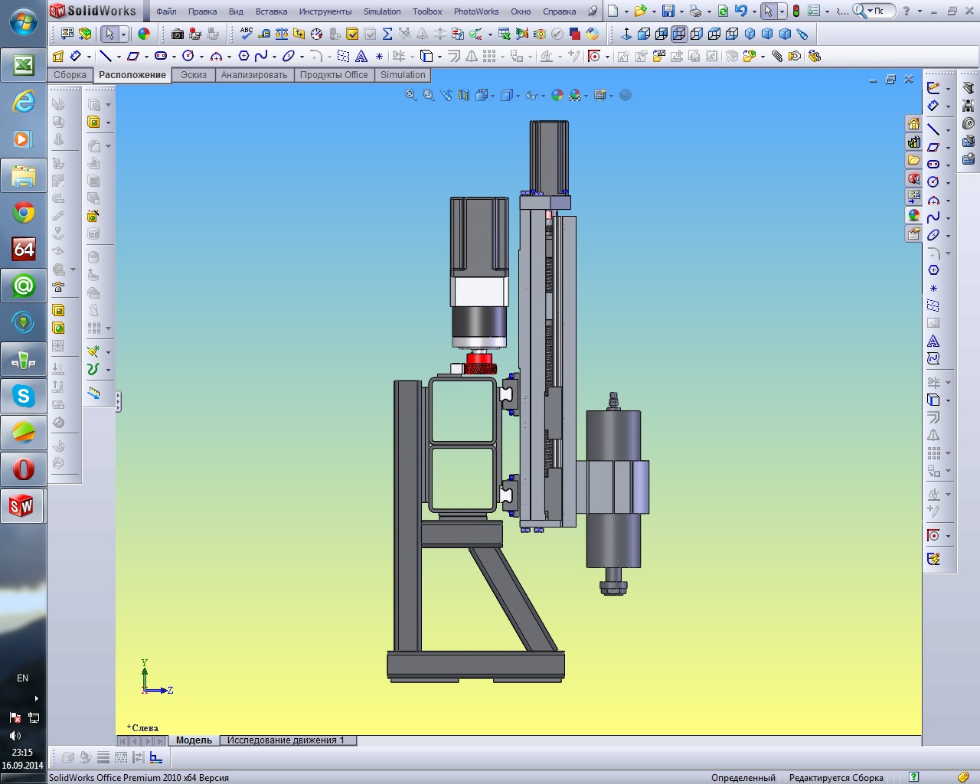Image resolution: width=980 pixels, height=784 pixels.
Task: Open Google Chrome from the taskbar
Action: [23, 212]
